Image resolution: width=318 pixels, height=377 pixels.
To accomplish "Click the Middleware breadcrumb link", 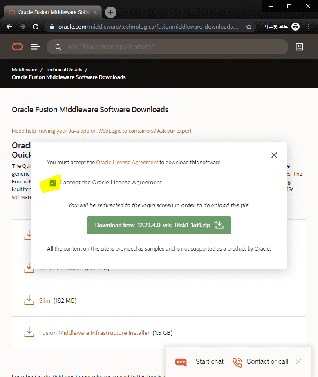I will click(x=25, y=70).
